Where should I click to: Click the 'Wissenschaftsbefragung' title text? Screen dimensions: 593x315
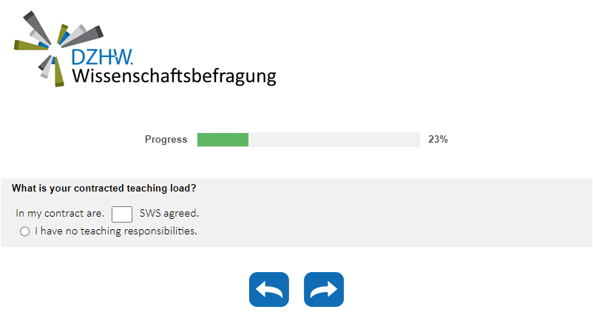point(174,75)
